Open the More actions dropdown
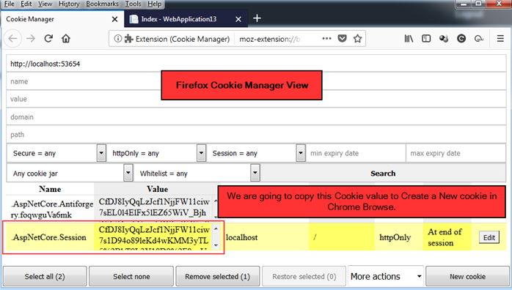Screen dimensions: 512x290 point(386,276)
